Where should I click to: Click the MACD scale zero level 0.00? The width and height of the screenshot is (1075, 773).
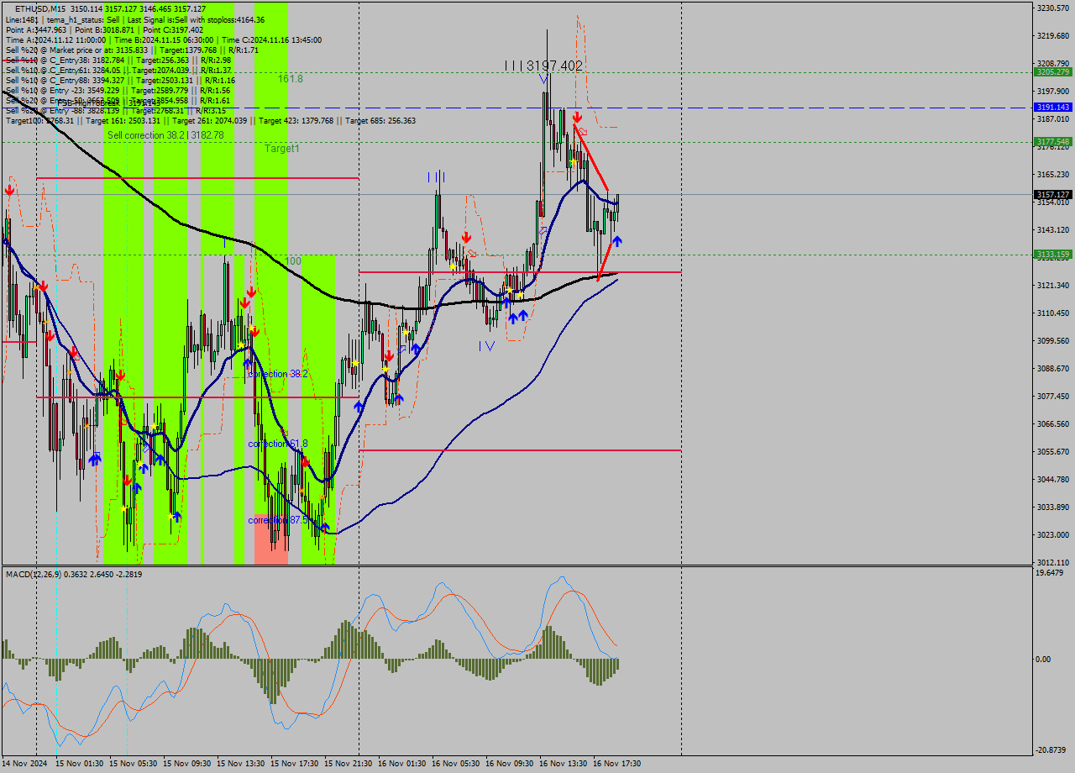click(x=1045, y=659)
